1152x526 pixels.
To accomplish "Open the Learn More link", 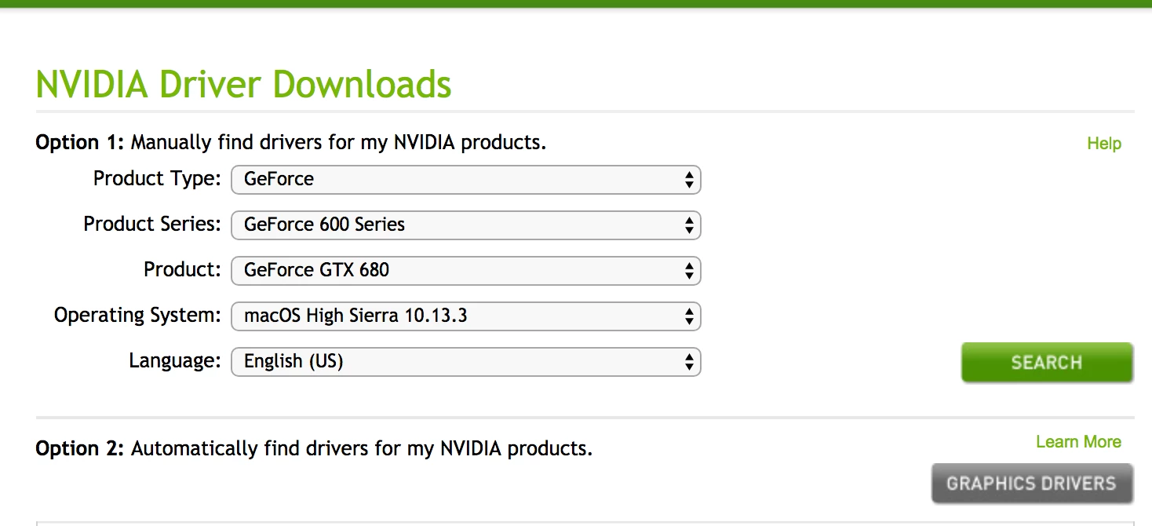I will [x=1078, y=442].
